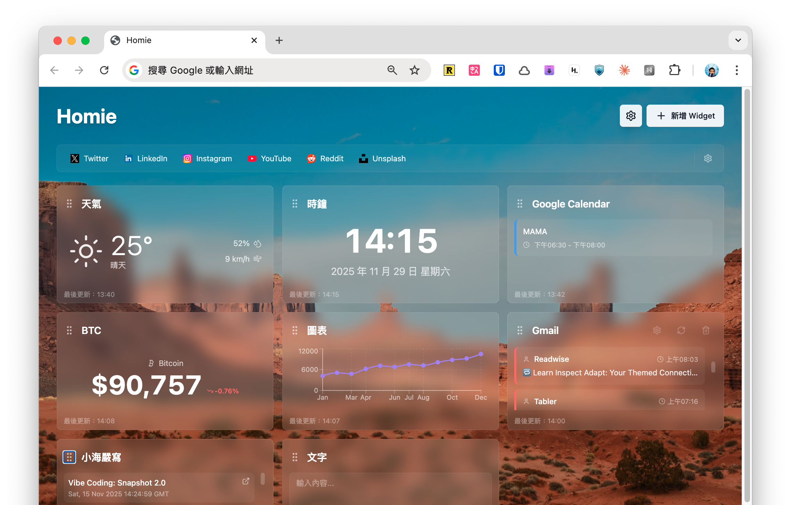Open the Readwise email

click(x=610, y=366)
